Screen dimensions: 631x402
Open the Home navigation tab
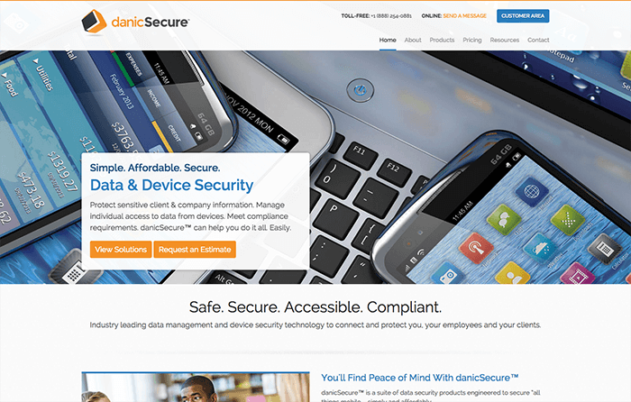(x=388, y=40)
